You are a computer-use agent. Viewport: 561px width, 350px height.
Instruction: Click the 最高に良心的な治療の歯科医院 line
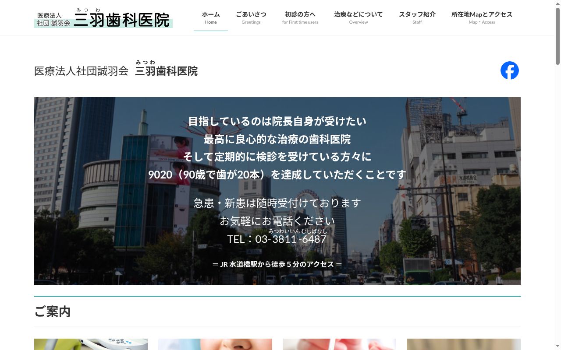click(277, 139)
